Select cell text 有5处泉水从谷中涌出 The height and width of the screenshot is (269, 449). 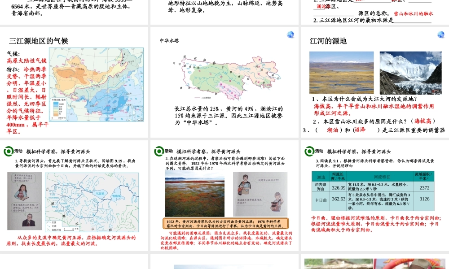[379, 201]
